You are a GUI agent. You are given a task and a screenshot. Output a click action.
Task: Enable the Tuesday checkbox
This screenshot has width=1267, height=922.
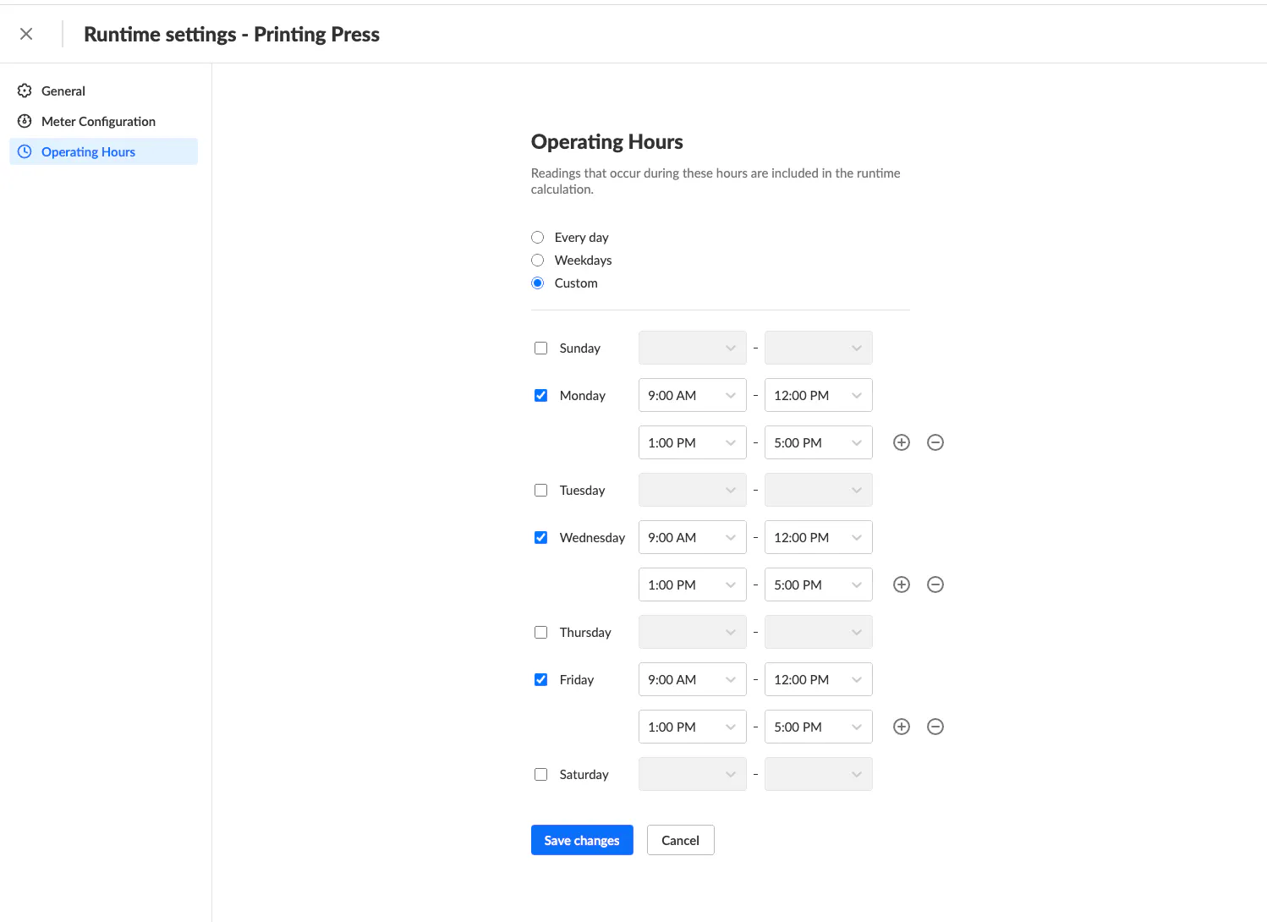(540, 490)
